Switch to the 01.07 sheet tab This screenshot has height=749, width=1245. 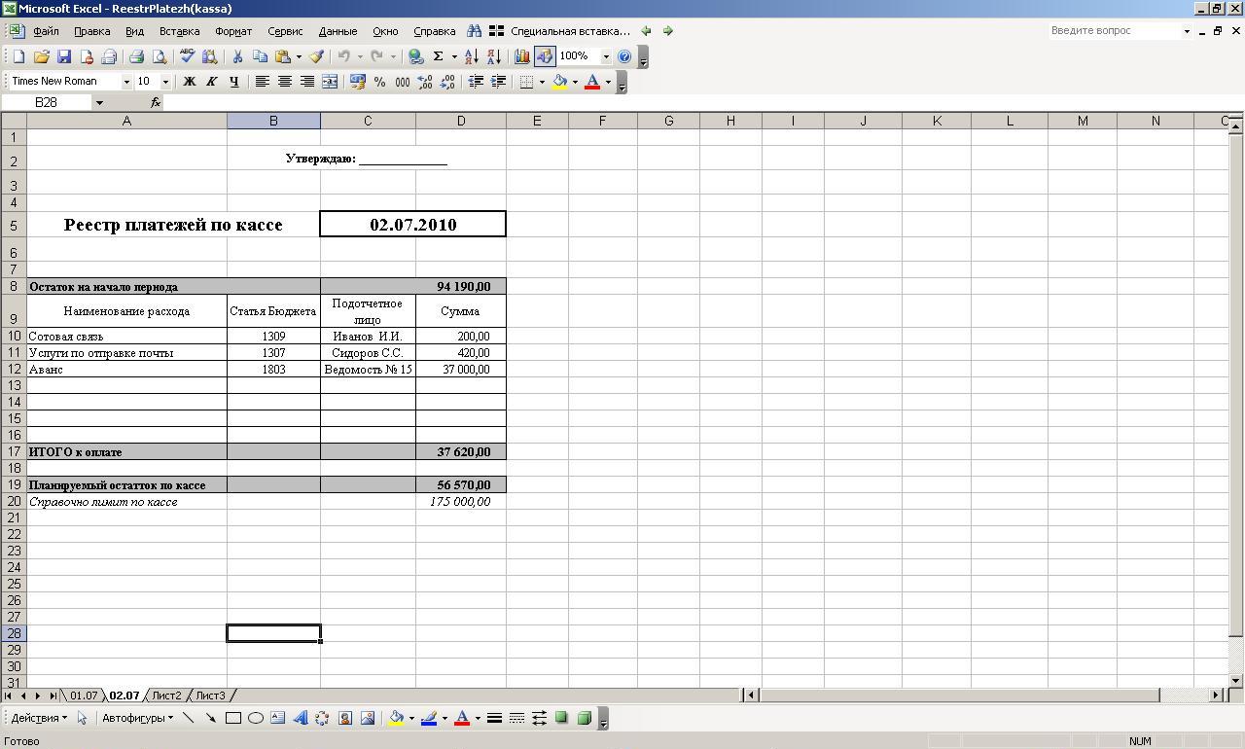tap(83, 695)
